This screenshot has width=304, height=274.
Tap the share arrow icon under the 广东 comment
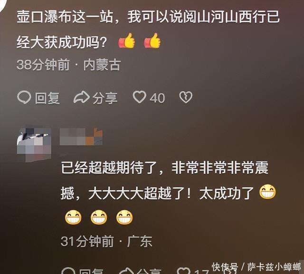[x=126, y=271]
